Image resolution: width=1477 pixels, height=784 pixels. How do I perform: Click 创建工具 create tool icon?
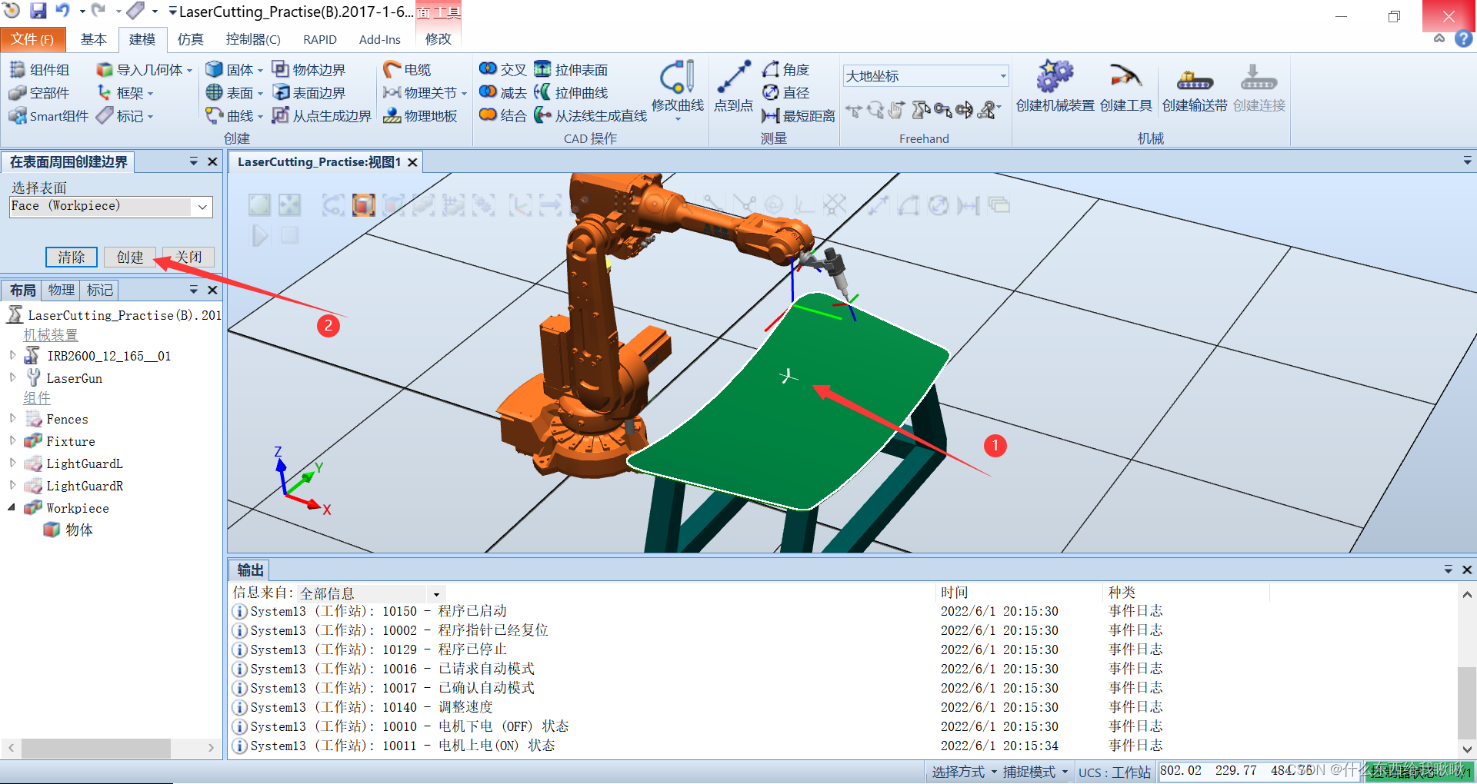point(1125,76)
